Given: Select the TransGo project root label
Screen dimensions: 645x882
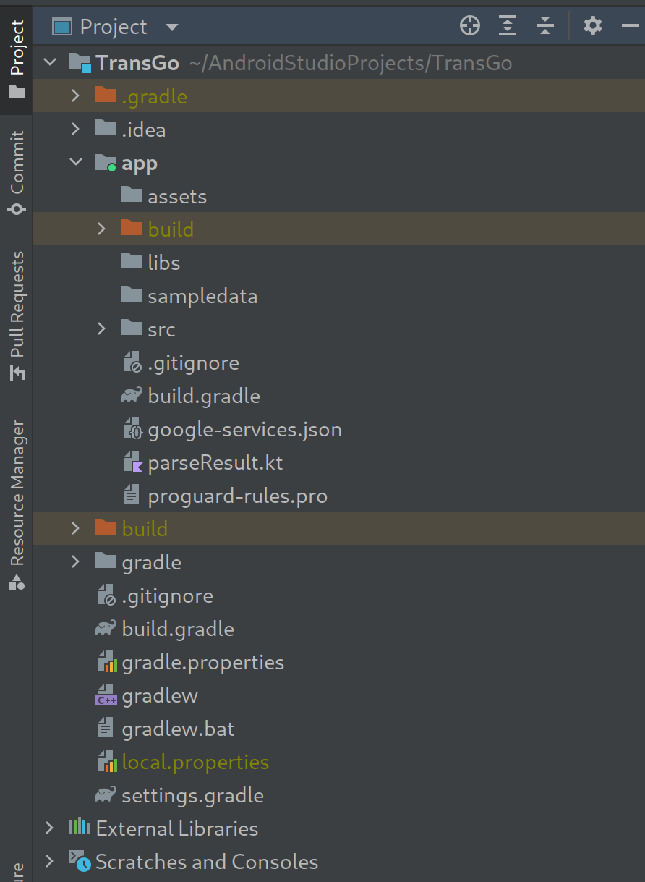Looking at the screenshot, I should click(137, 63).
